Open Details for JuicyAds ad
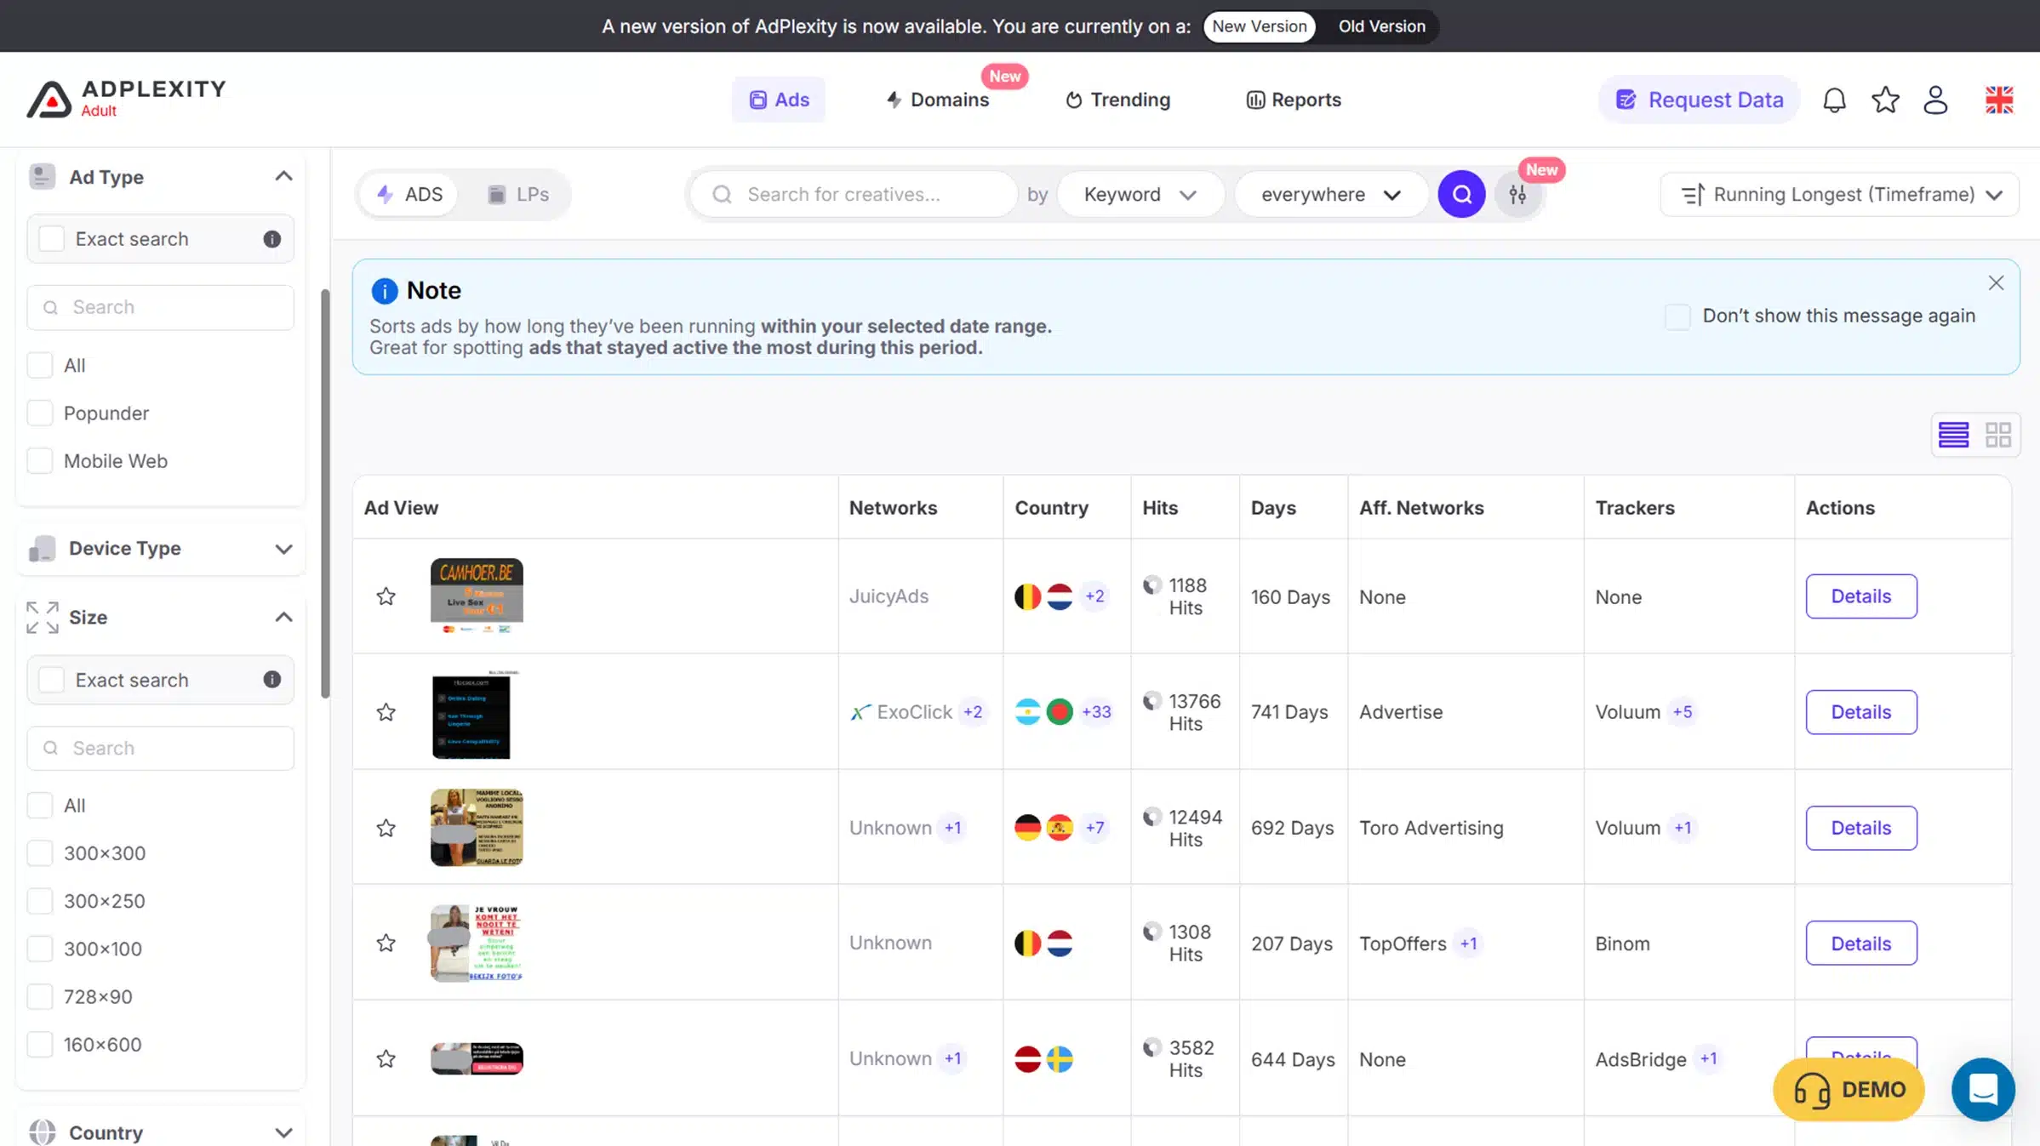The width and height of the screenshot is (2040, 1146). click(x=1861, y=596)
